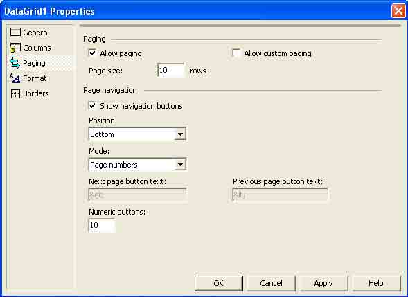Screen dimensions: 408x297
Task: Click the Show navigation buttons label
Action: 141,106
